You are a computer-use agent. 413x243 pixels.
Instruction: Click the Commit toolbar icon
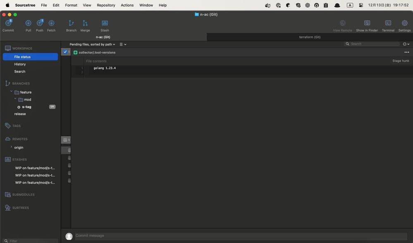click(8, 23)
